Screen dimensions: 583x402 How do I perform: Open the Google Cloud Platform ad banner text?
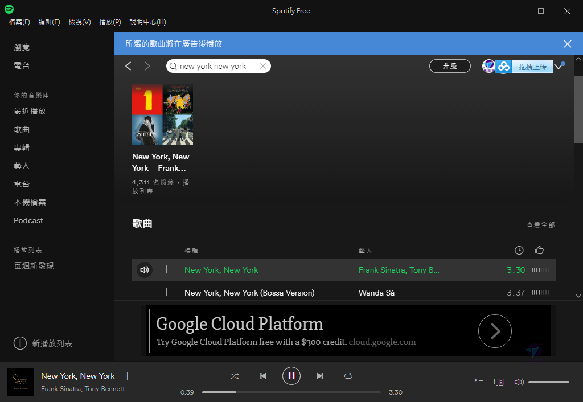(x=286, y=331)
